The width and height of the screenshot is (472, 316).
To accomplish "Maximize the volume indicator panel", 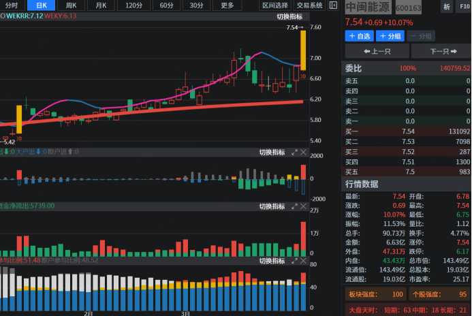I will coord(295,152).
